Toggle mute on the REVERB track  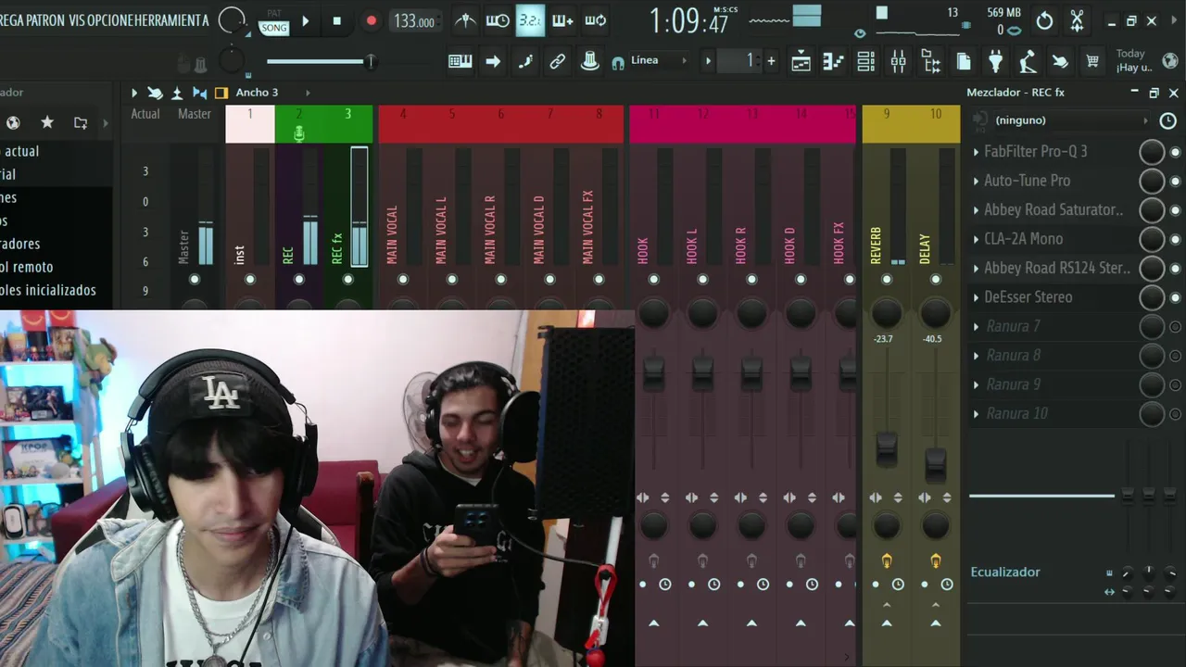tap(887, 279)
